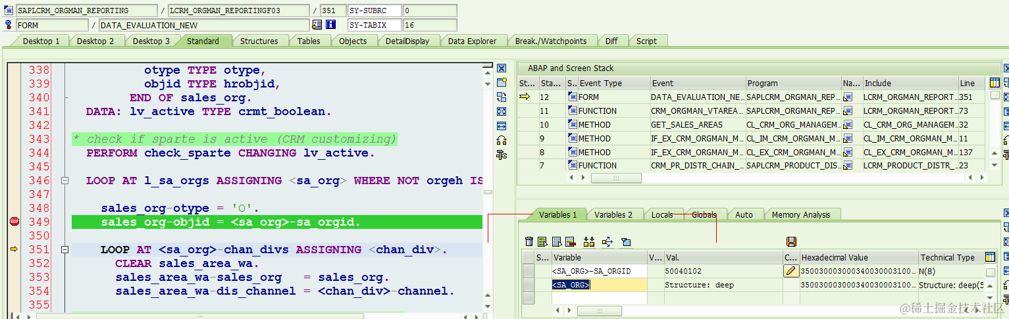Image resolution: width=1009 pixels, height=319 pixels.
Task: Close the source code tool with the X icon
Action: click(502, 68)
